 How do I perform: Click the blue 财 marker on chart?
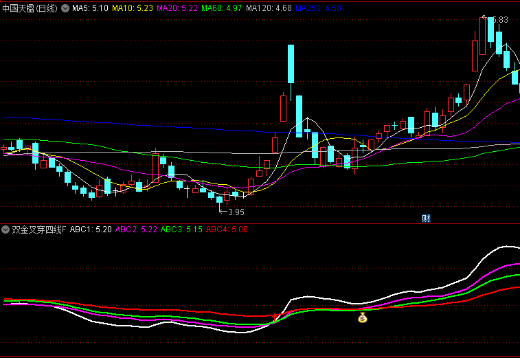[426, 219]
